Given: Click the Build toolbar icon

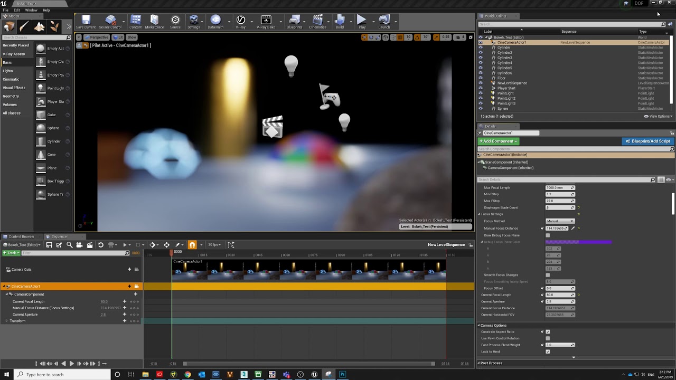Looking at the screenshot, I should (x=340, y=21).
